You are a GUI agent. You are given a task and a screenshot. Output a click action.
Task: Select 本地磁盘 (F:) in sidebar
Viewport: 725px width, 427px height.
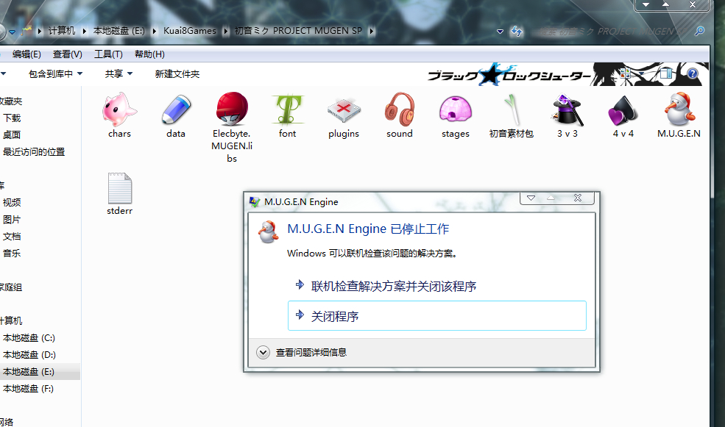tap(28, 389)
